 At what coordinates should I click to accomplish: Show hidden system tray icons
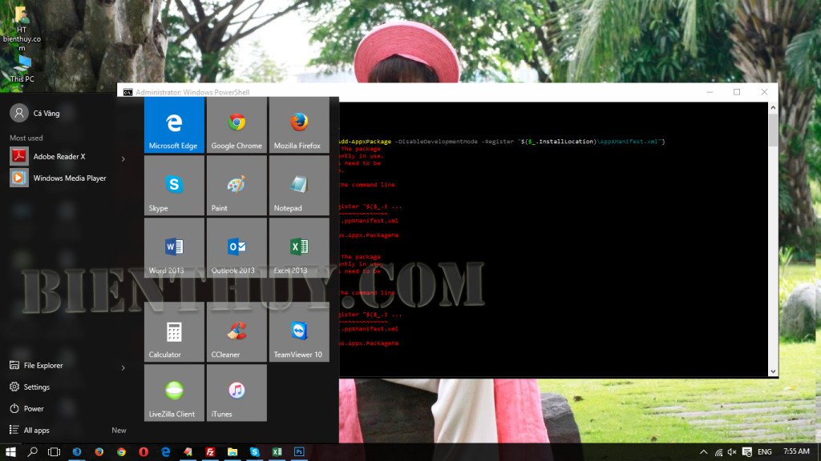pyautogui.click(x=704, y=452)
